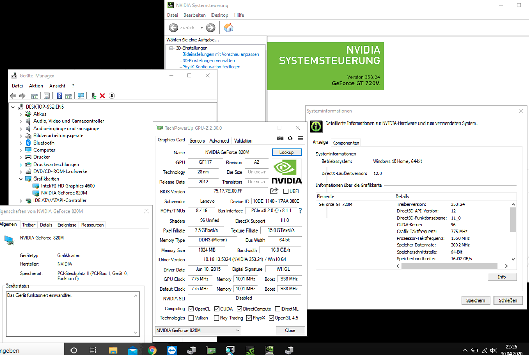529x355 pixels.
Task: Click the NVIDIA Systemsteuerung home icon
Action: (228, 28)
